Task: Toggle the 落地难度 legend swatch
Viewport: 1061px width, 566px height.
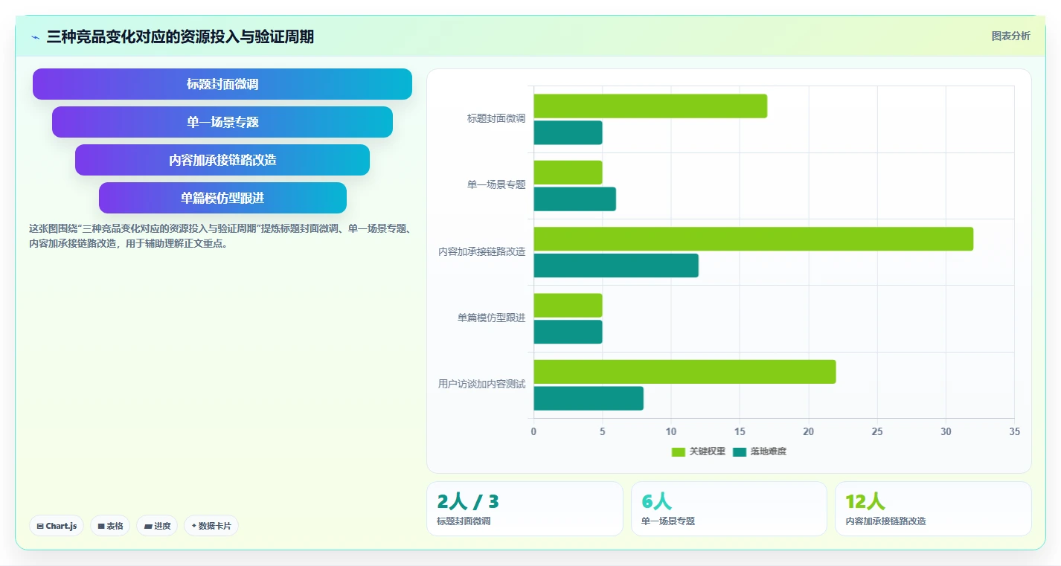Action: point(739,451)
